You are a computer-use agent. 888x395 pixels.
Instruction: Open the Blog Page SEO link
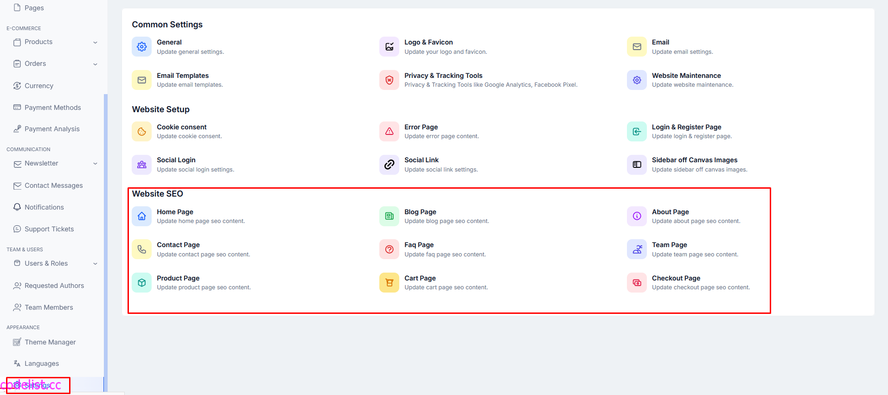[420, 212]
